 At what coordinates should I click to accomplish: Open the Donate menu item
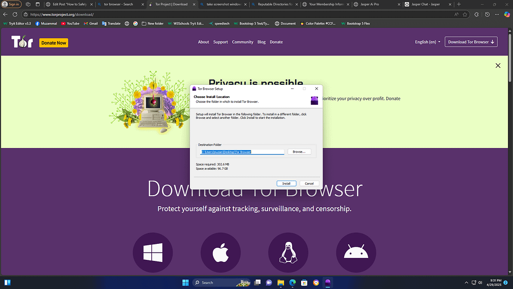click(276, 42)
